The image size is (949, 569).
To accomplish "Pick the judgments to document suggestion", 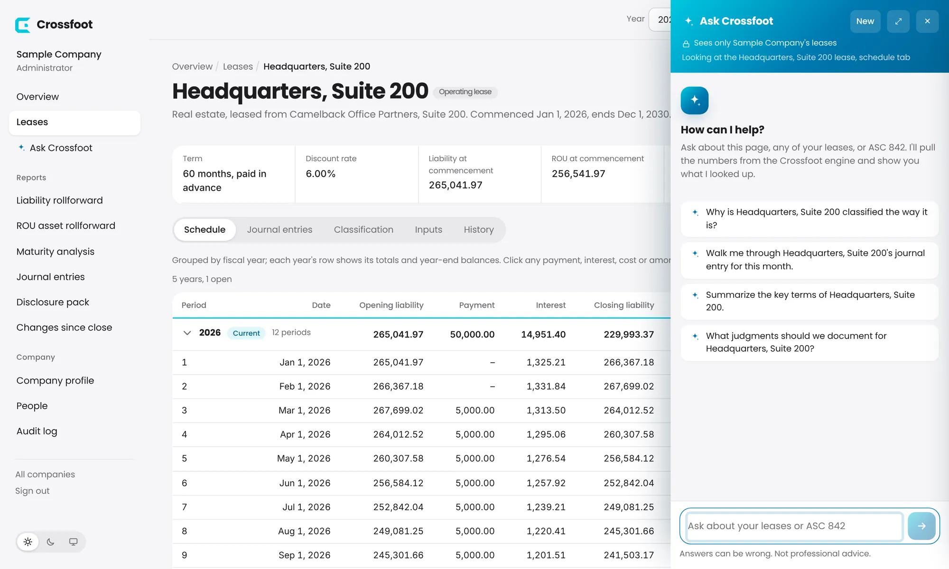I will tap(809, 342).
